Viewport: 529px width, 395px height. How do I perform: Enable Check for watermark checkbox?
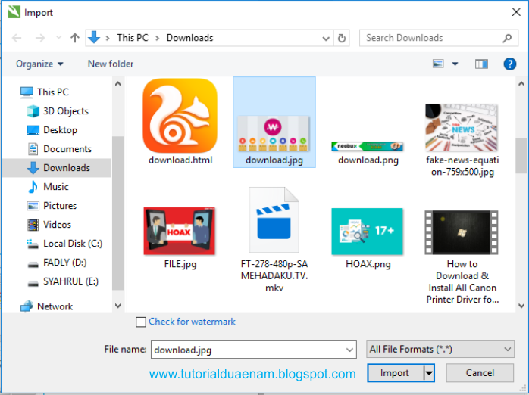[141, 322]
